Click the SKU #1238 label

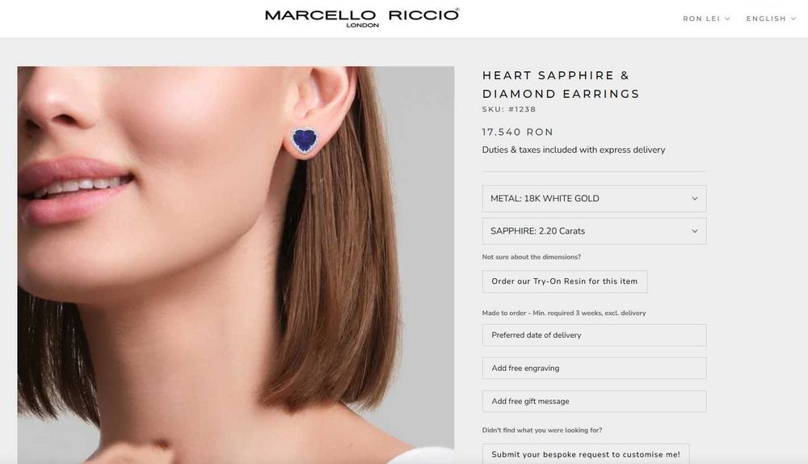[x=509, y=109]
